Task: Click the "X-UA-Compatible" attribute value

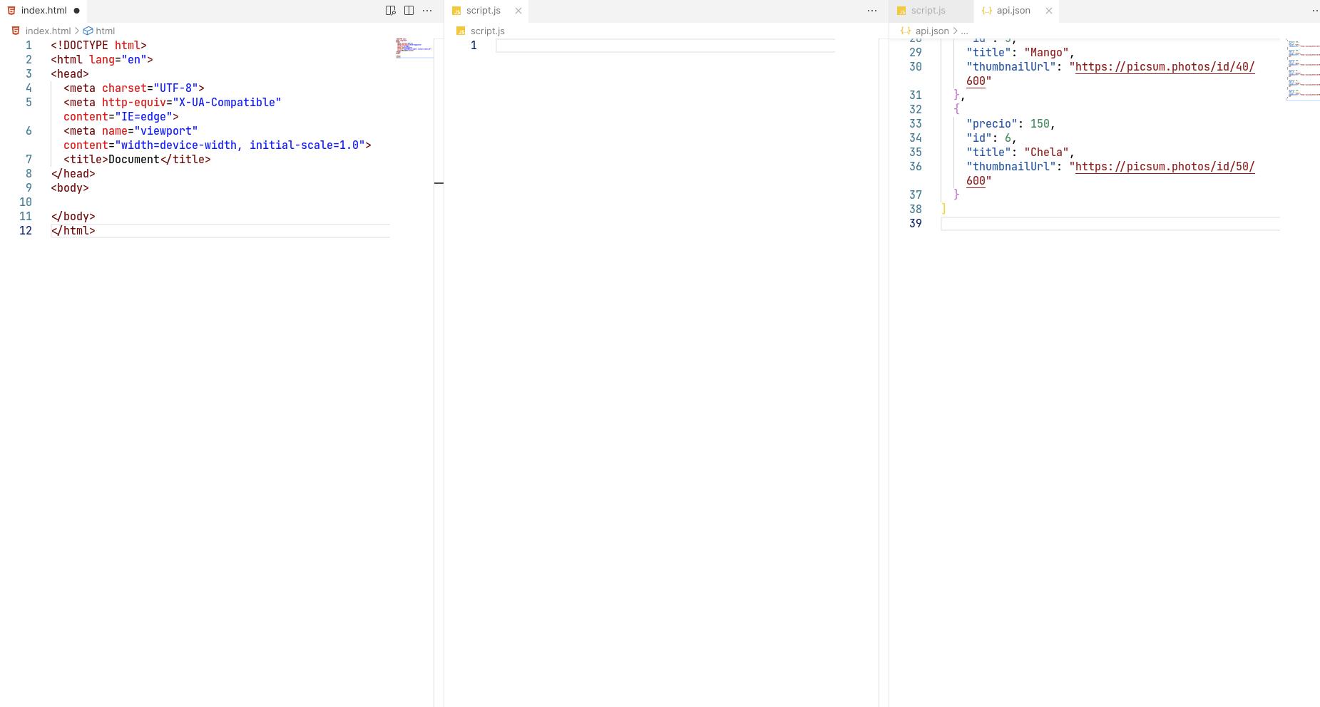Action: 227,103
